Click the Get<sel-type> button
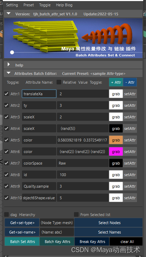 pyautogui.click(x=22, y=223)
